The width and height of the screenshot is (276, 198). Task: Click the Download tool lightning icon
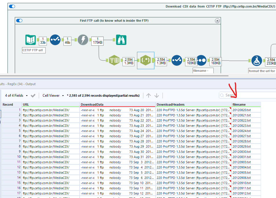click(83, 40)
